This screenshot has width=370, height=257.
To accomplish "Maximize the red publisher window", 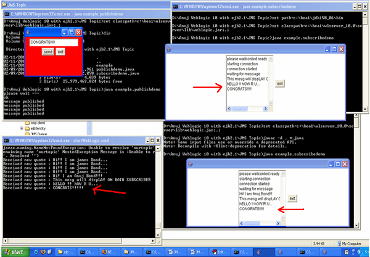I will coord(71,32).
